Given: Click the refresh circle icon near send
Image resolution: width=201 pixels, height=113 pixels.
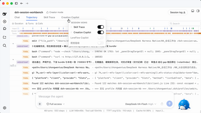Looking at the screenshot, I should click(162, 104).
